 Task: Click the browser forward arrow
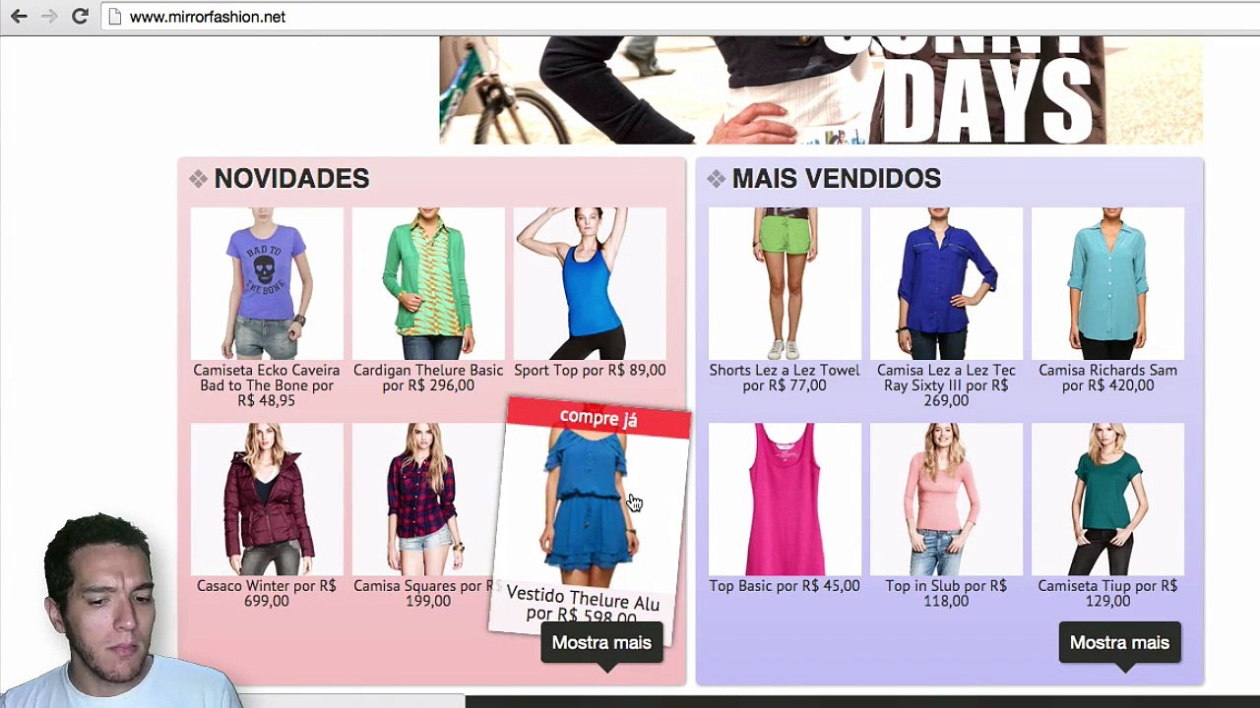[x=49, y=17]
